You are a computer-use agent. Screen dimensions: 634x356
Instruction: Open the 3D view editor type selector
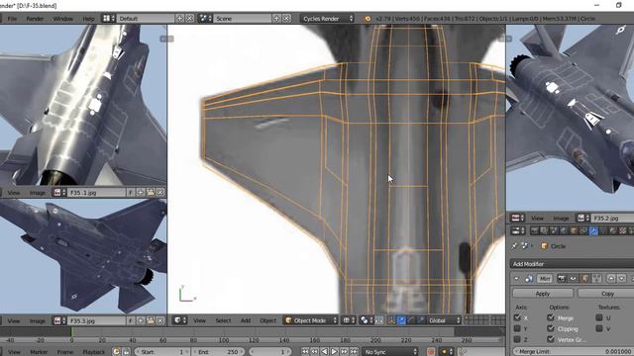[x=180, y=320]
